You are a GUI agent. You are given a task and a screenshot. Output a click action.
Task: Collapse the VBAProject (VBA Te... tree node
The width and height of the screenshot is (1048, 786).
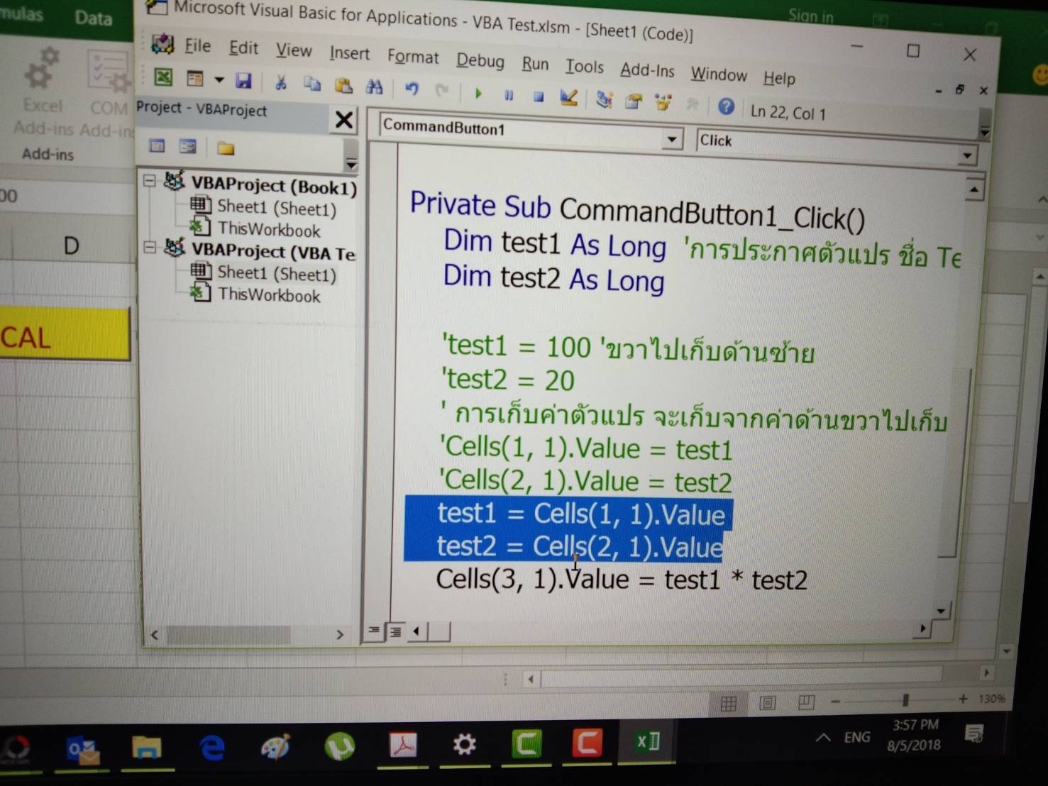coord(150,247)
